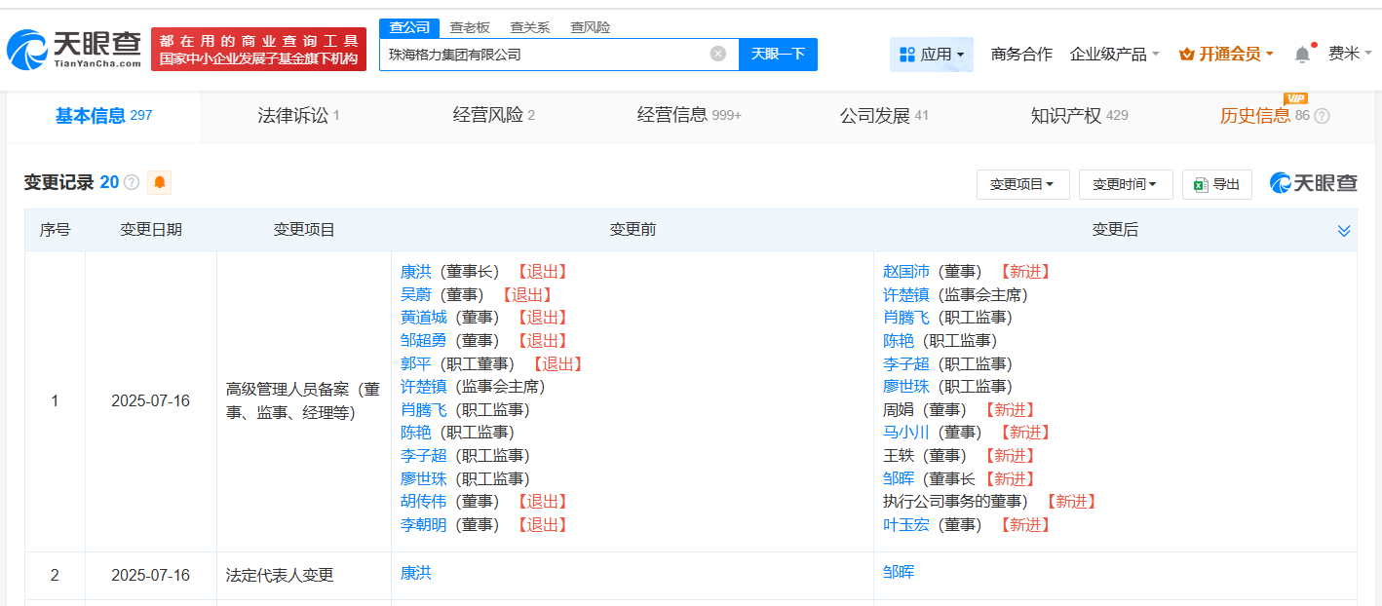
Task: Click the 天眼一下 search button
Action: click(x=778, y=55)
